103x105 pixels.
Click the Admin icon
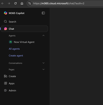click(6, 90)
